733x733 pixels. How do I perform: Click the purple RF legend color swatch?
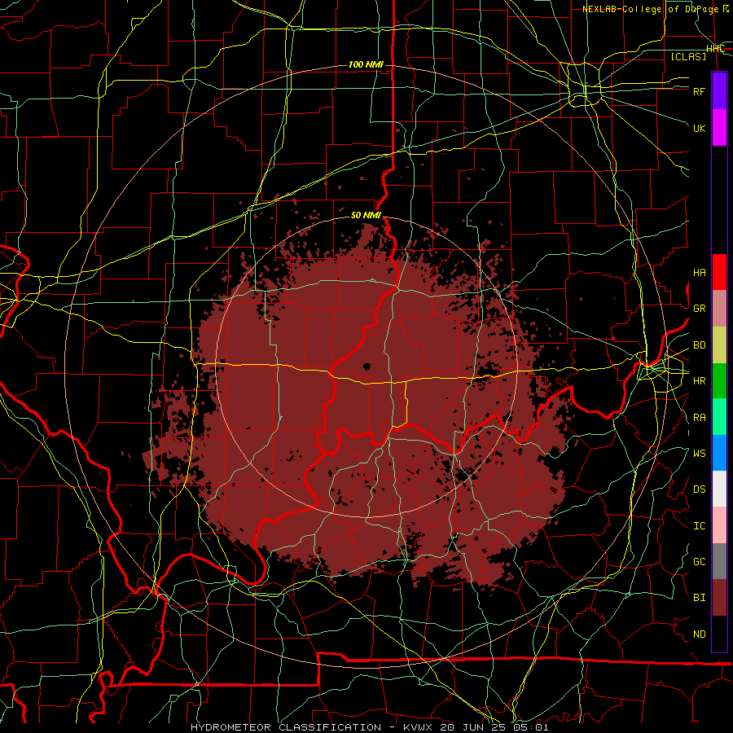(719, 91)
